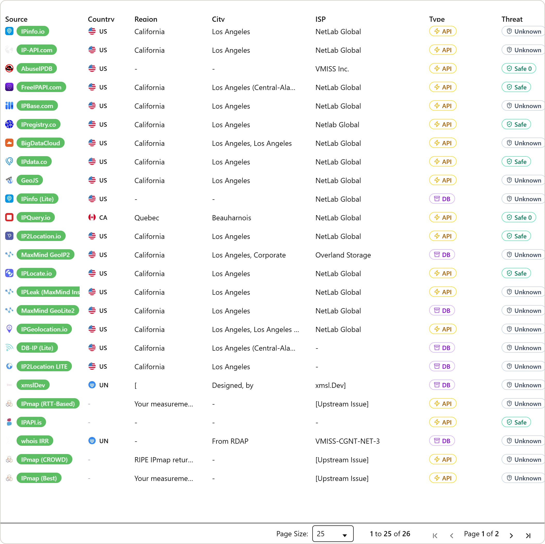
Task: Click the IPdata.co pin icon
Action: 9,161
